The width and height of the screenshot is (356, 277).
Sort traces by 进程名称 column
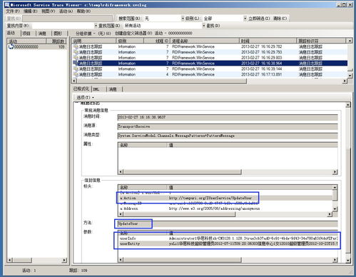pos(205,41)
